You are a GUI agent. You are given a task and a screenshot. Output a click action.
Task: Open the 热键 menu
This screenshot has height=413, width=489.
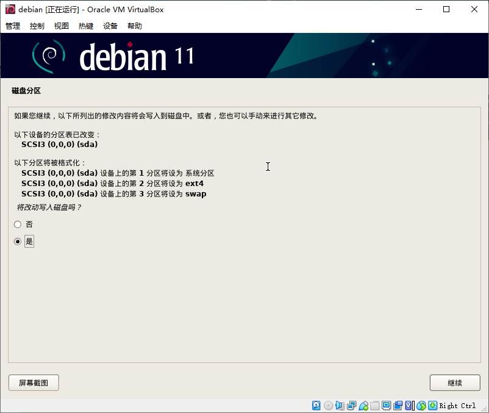pyautogui.click(x=86, y=26)
